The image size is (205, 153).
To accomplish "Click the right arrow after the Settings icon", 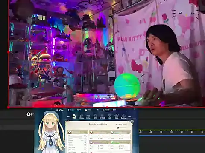I will [129, 116].
